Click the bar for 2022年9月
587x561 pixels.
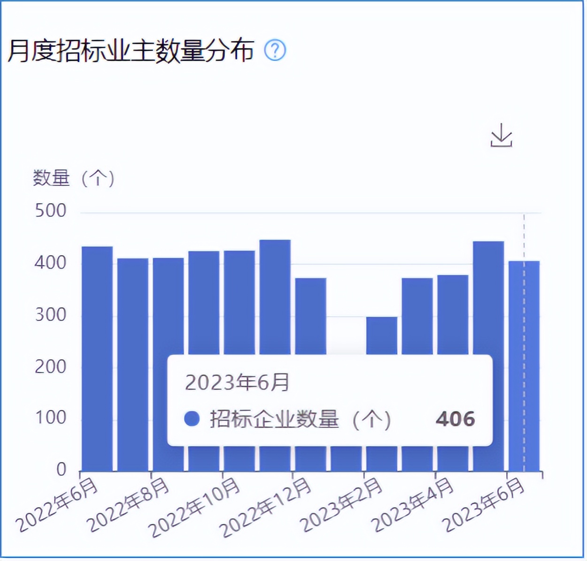pos(204,328)
